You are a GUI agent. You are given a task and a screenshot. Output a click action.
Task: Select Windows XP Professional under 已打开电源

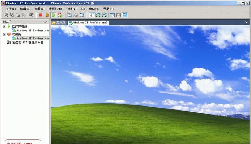point(33,30)
